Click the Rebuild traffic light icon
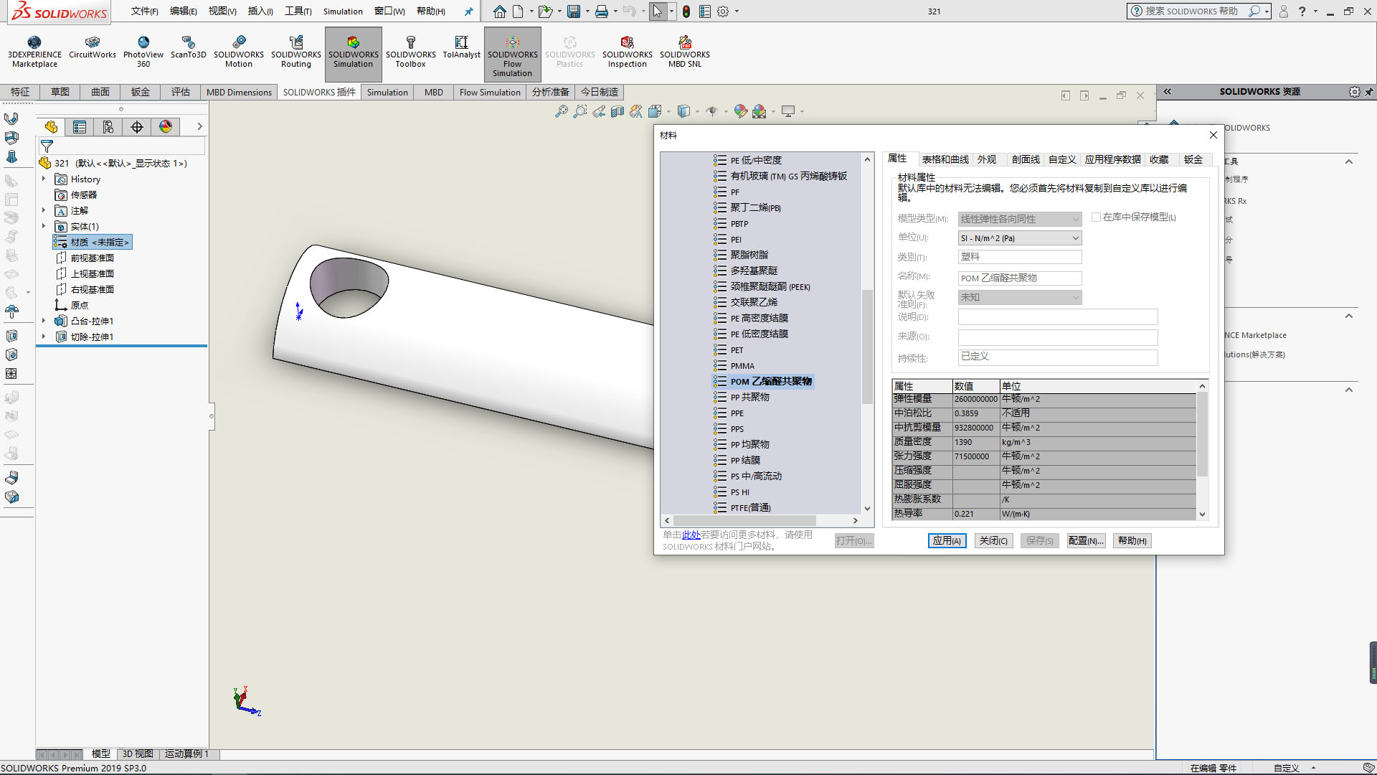 coord(686,11)
